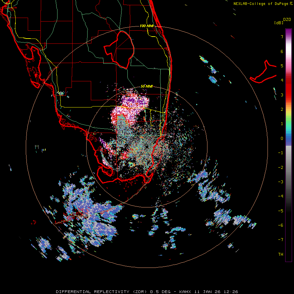Screen dimensions: 294x294
Task: Click the -4 value on the color scale
Action: click(281, 196)
